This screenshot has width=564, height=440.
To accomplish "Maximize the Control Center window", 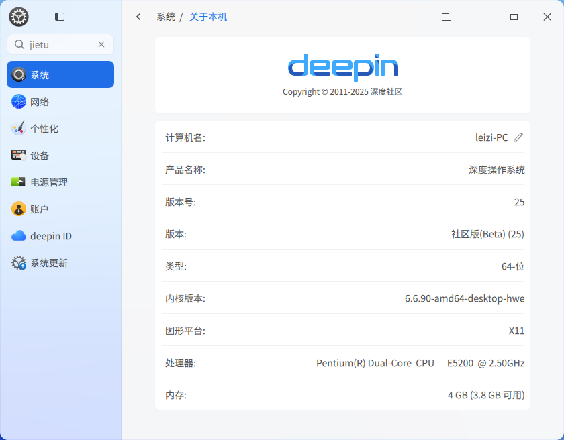I will point(514,17).
